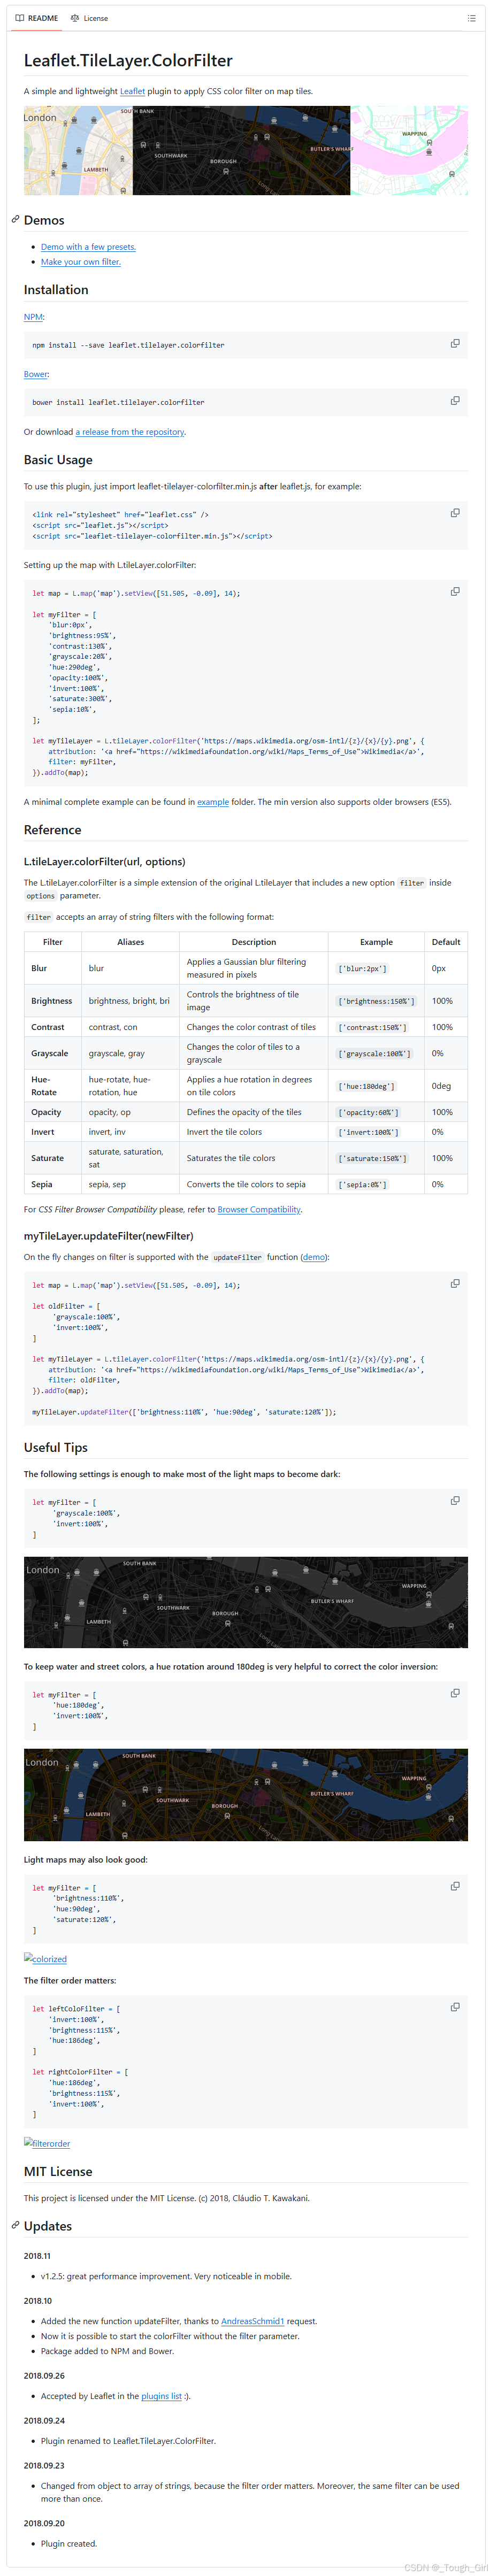
Task: Click the Leaflet link in description
Action: (132, 91)
